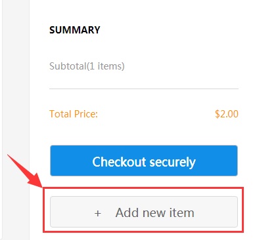
Task: Click the Subtotal(1 items) text
Action: 87,66
